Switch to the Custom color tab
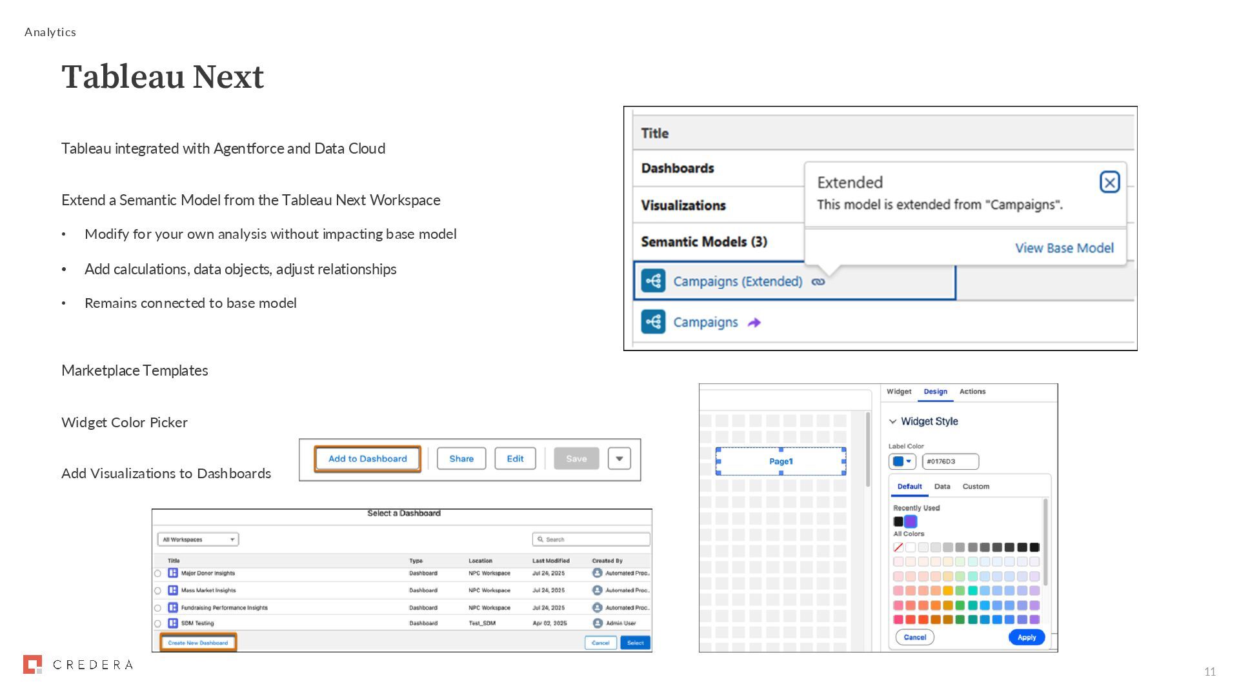The height and width of the screenshot is (697, 1239). [x=975, y=487]
